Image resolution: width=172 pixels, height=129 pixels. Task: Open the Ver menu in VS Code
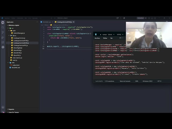(26, 18)
